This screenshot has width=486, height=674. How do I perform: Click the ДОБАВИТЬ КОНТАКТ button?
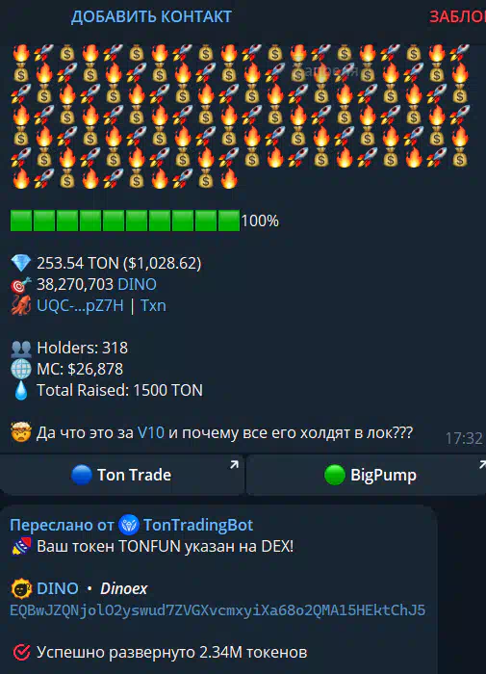[151, 16]
